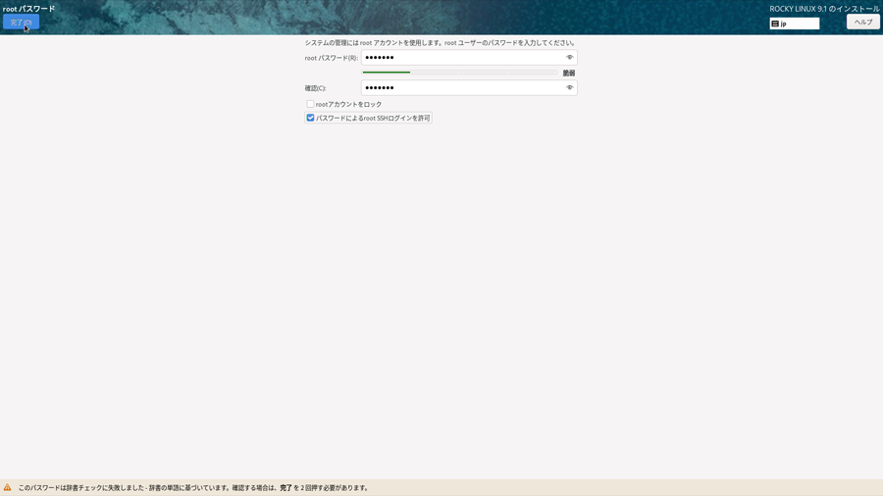Focus the root パスワード input field
The width and height of the screenshot is (883, 496).
pyautogui.click(x=461, y=58)
